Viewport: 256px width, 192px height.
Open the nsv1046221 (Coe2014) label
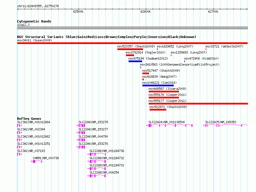(x=159, y=83)
